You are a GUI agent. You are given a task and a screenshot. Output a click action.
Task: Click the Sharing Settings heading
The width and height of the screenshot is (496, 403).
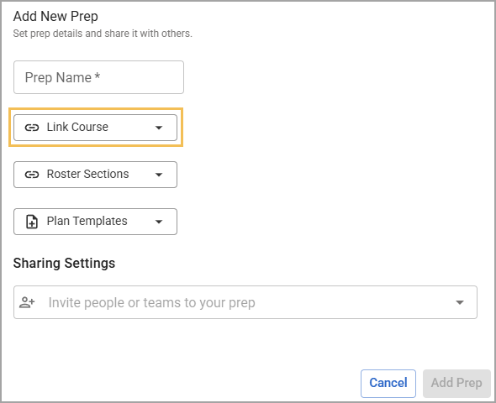point(64,263)
